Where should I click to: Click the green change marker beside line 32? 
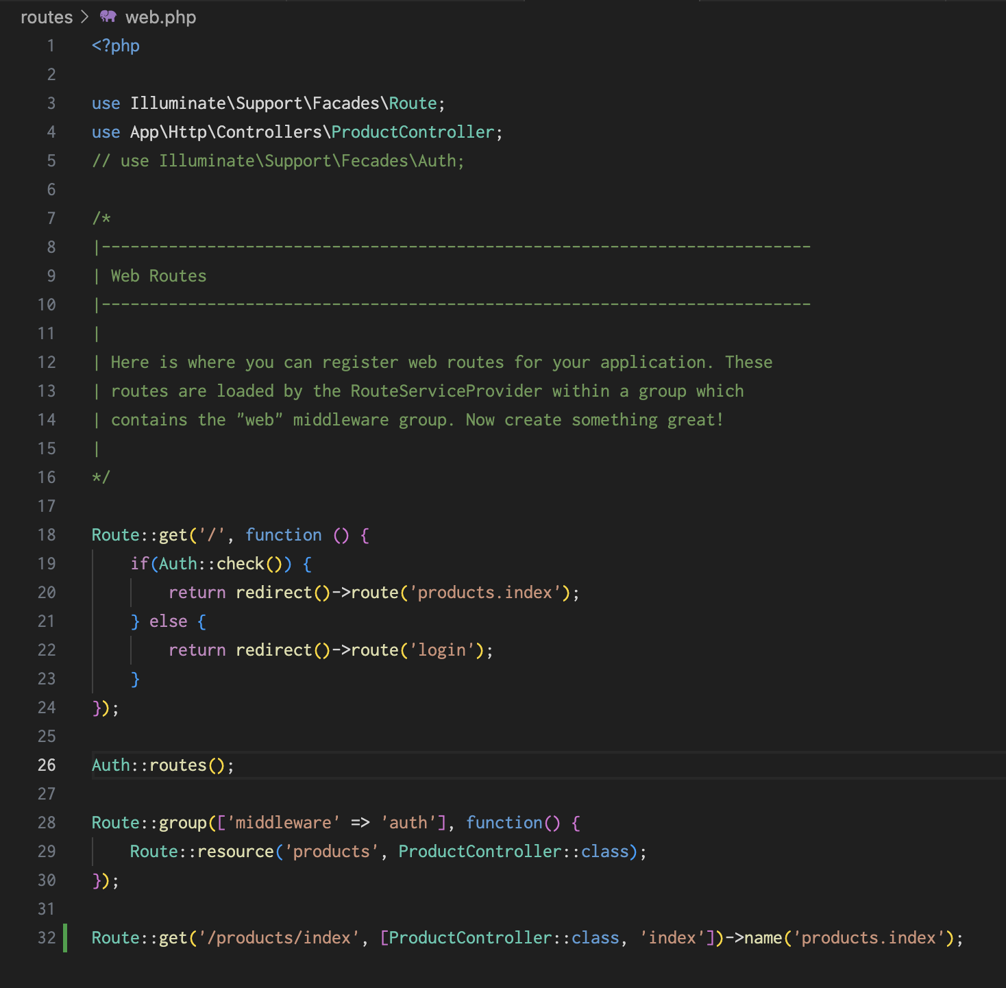coord(65,938)
